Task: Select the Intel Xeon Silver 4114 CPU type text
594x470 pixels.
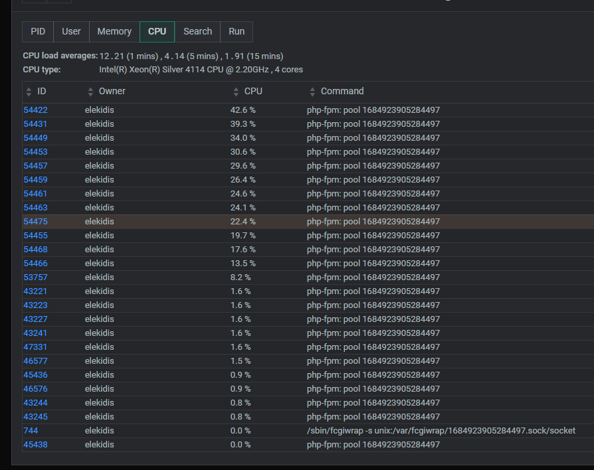Action: 201,70
